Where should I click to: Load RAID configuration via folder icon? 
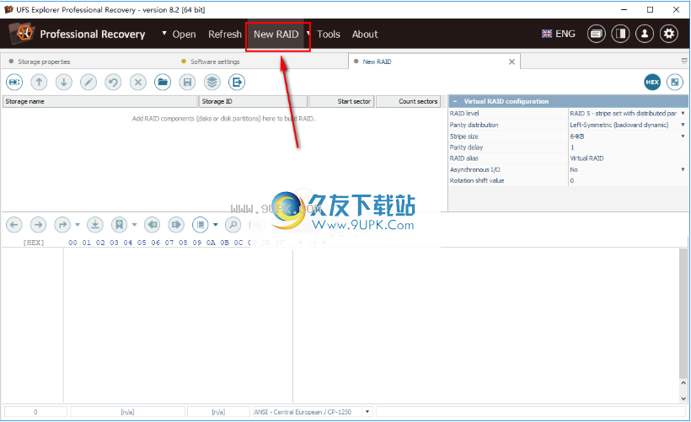click(163, 82)
